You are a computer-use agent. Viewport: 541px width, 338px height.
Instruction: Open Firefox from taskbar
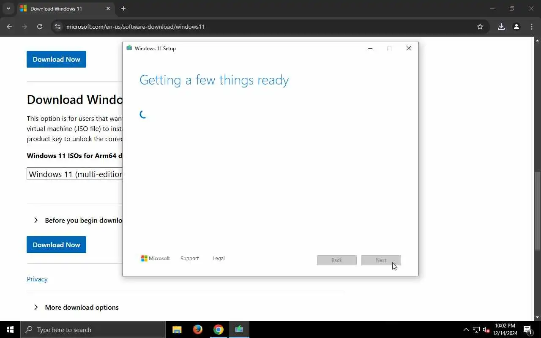point(197,330)
